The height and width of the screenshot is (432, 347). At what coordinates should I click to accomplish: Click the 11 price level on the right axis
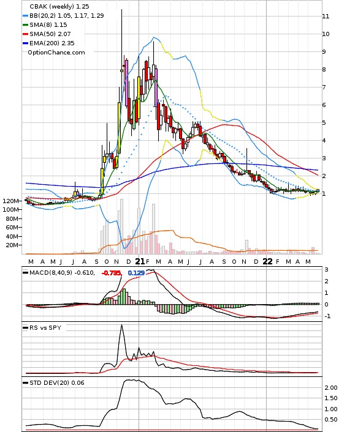pos(326,17)
